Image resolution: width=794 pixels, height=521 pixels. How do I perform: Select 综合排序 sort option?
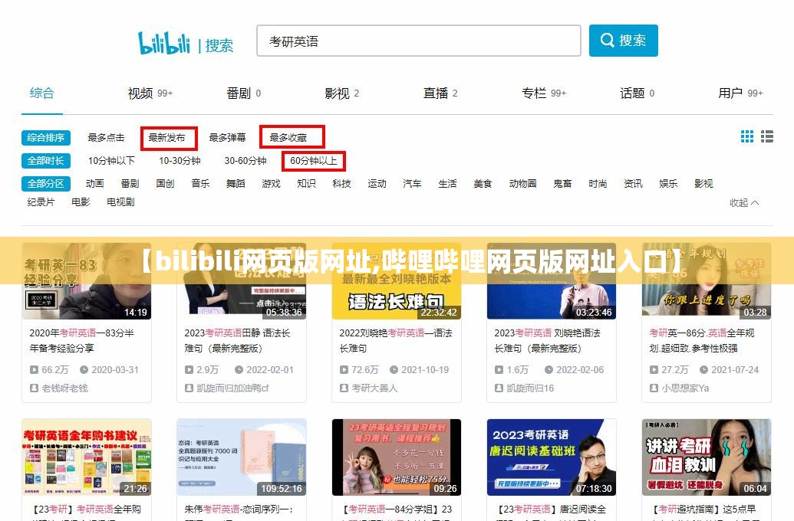tap(45, 138)
